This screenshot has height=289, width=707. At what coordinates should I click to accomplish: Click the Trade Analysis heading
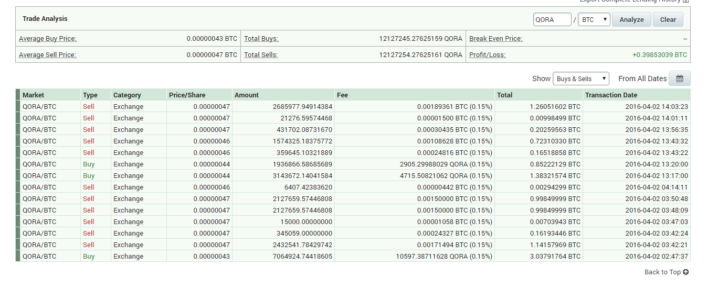coord(45,19)
